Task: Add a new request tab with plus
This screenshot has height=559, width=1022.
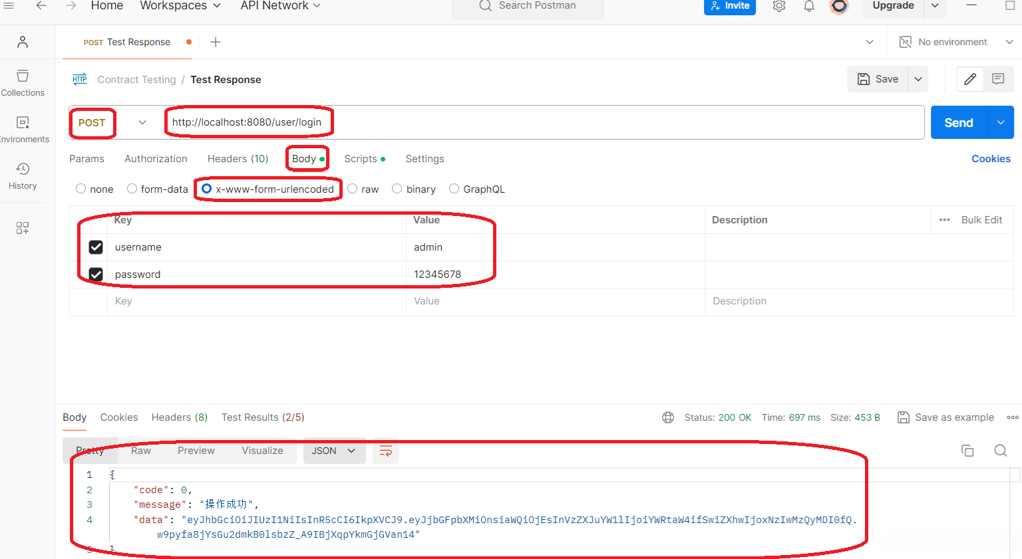Action: (216, 42)
